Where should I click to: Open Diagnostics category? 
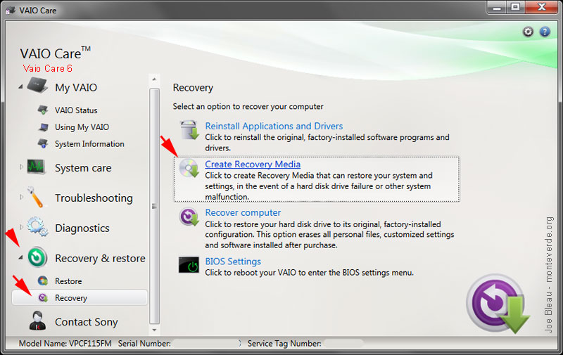tap(82, 228)
